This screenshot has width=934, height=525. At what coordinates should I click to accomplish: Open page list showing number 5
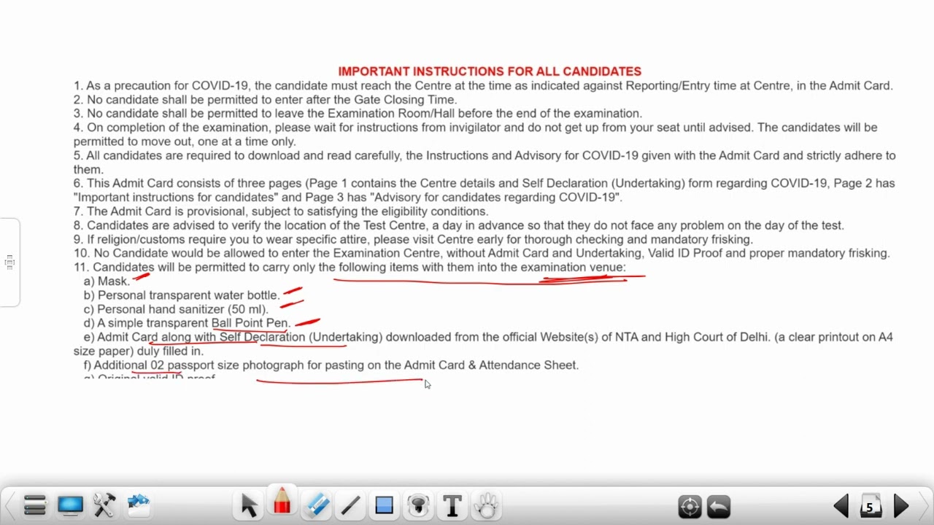pos(870,506)
